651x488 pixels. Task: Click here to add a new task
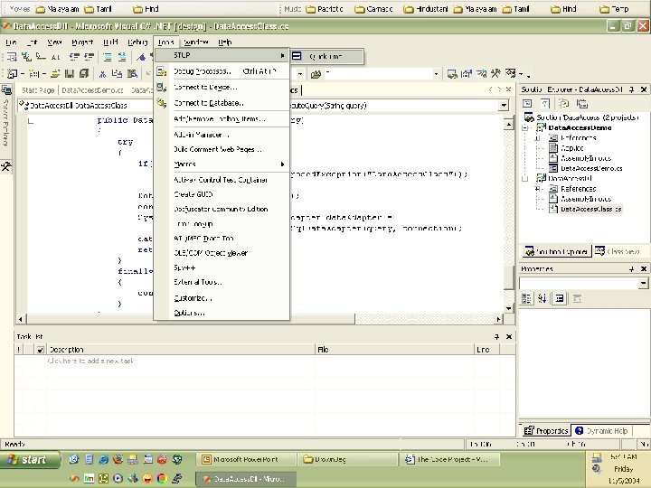(x=90, y=361)
